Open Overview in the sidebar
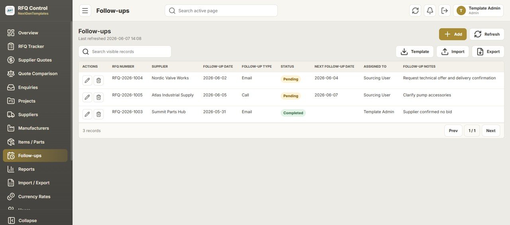 (35, 33)
